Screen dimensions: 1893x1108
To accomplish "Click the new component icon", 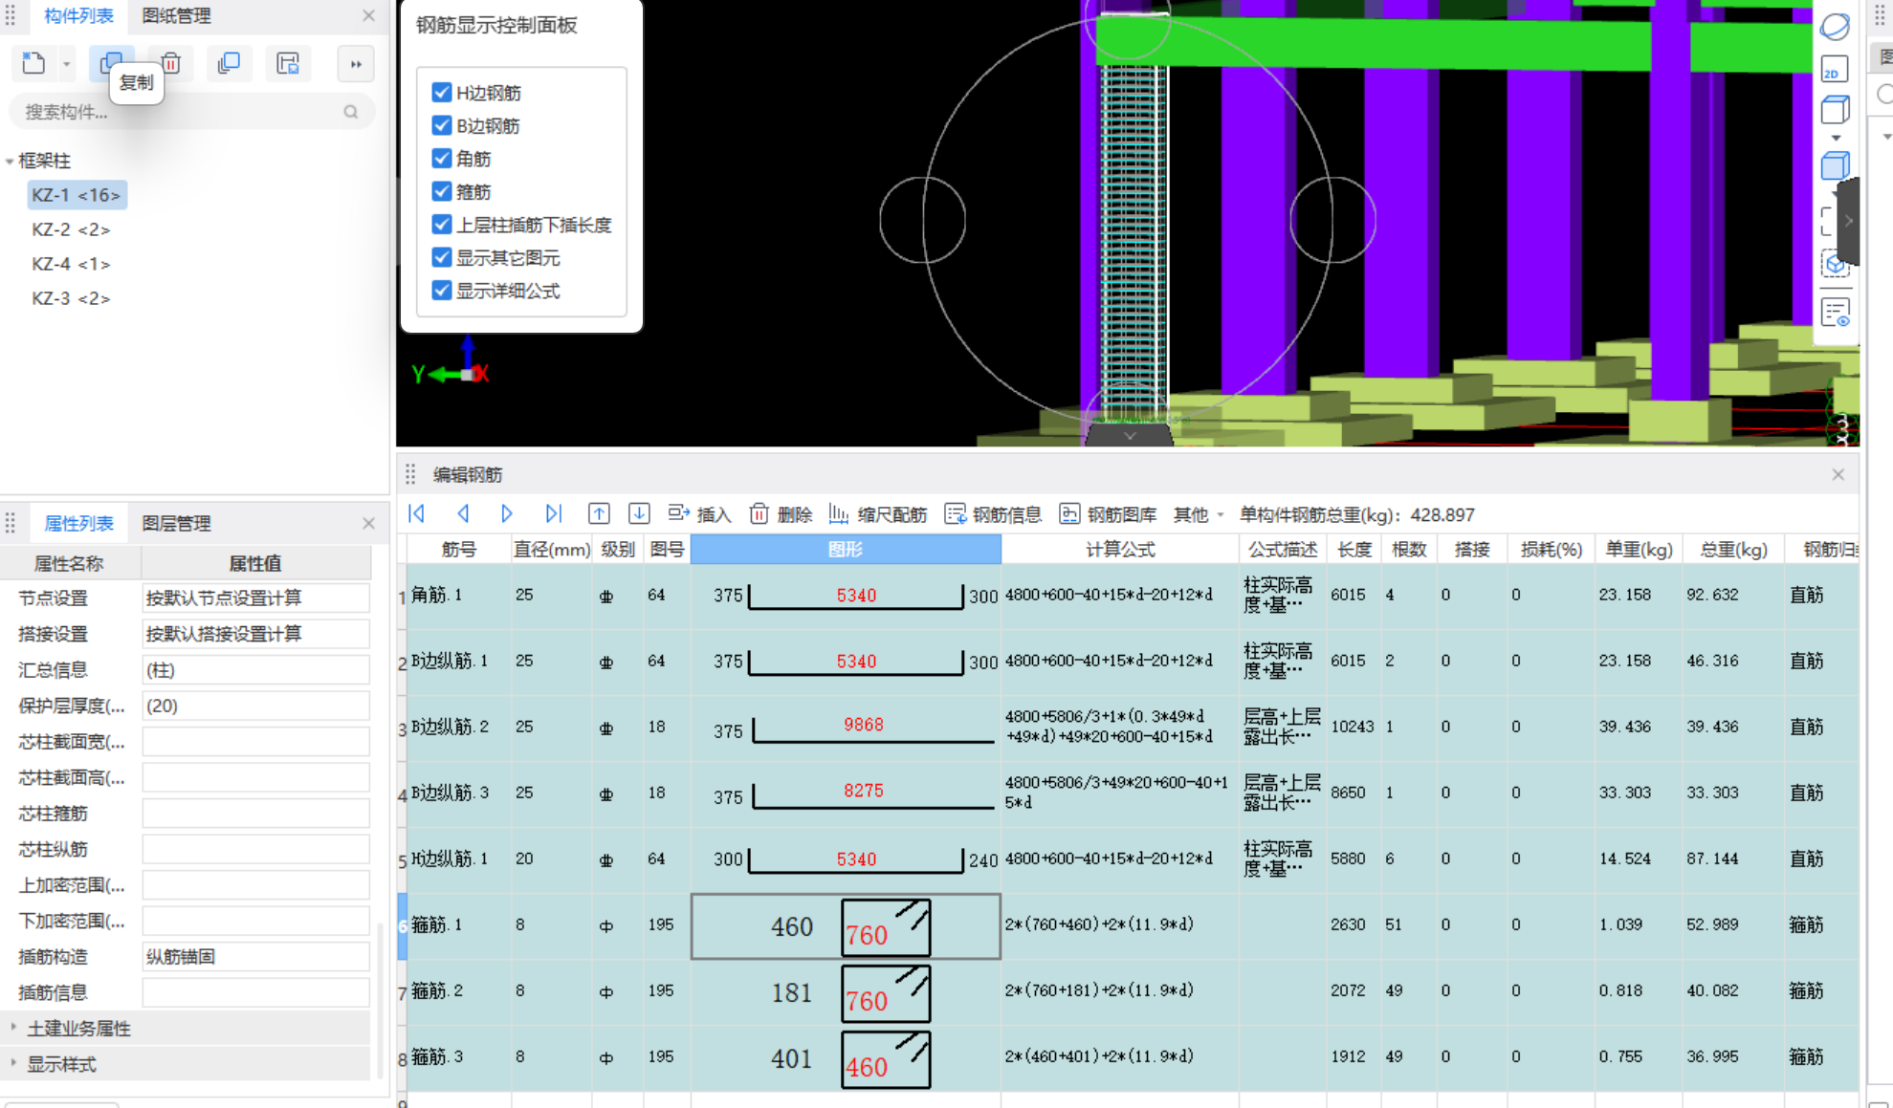I will pos(33,63).
